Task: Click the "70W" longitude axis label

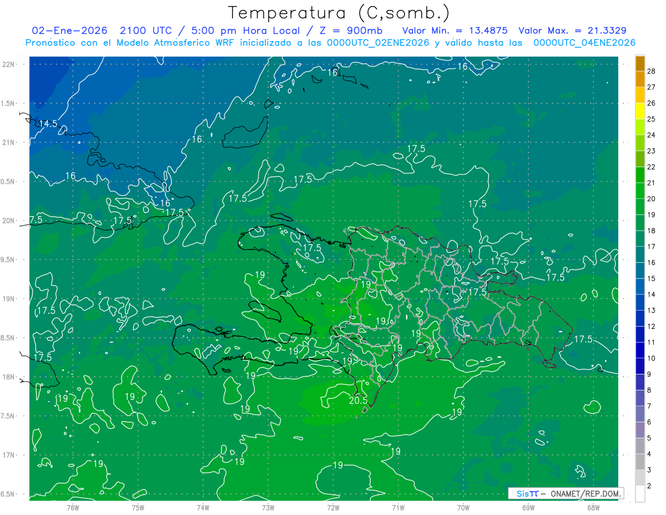Action: pos(463,507)
